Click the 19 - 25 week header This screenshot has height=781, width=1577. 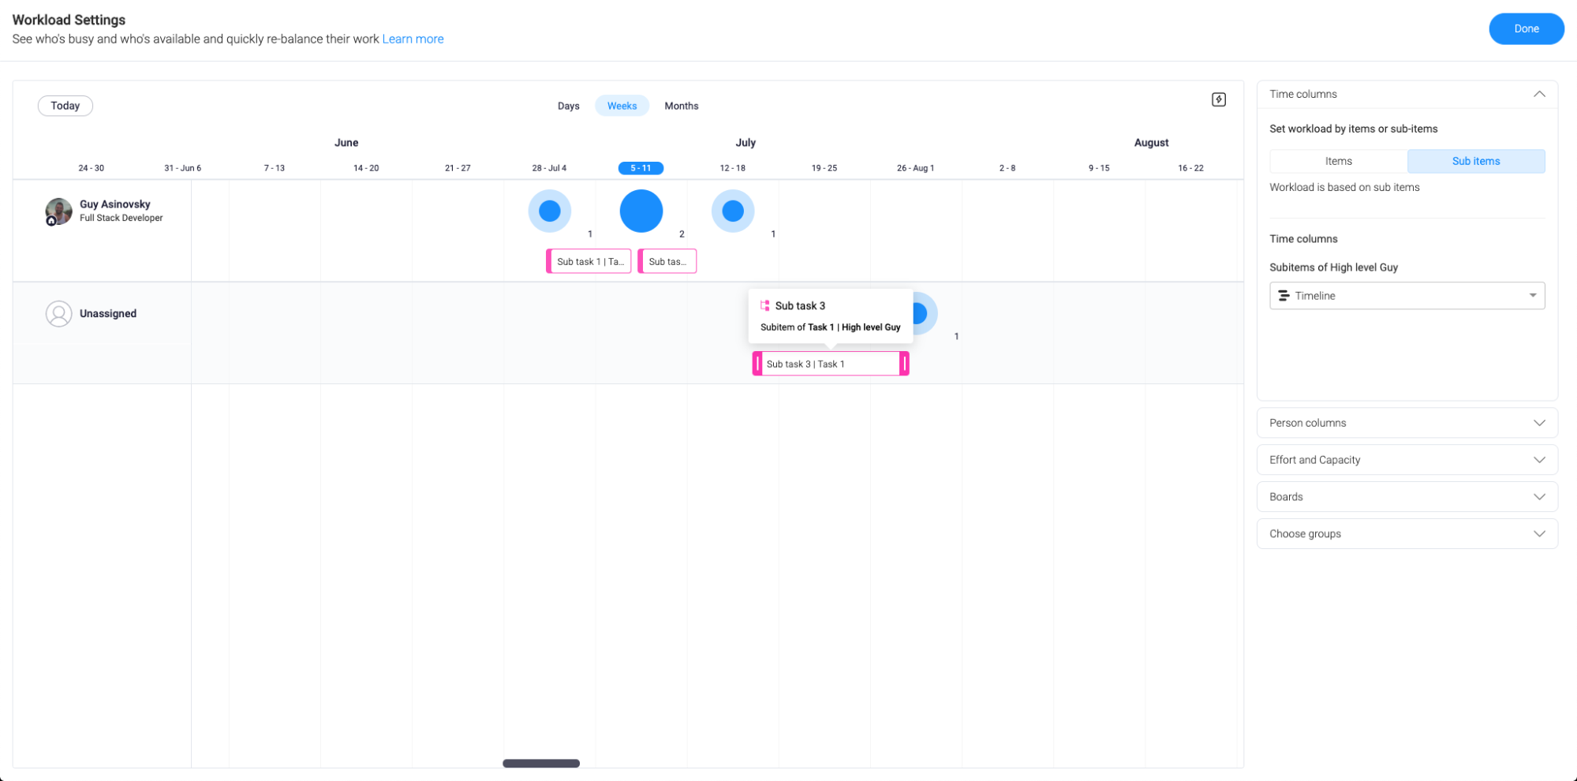point(824,168)
